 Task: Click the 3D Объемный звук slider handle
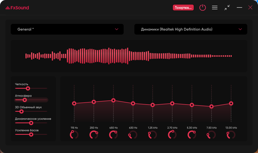(21, 111)
